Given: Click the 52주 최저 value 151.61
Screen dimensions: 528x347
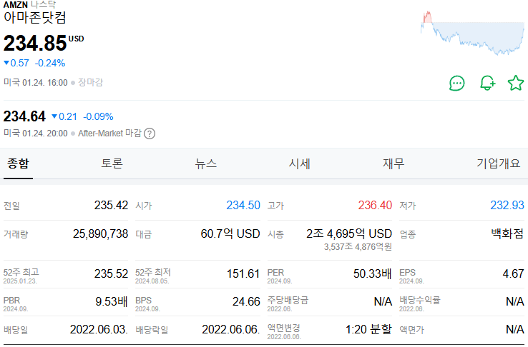Looking at the screenshot, I should (243, 273).
